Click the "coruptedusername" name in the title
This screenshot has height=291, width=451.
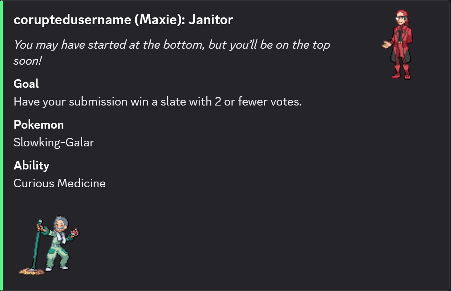(72, 20)
